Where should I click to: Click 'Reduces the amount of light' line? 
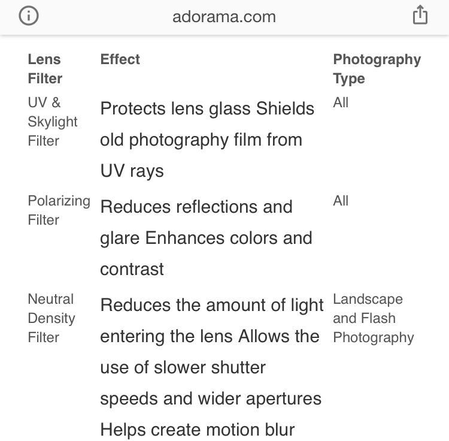click(x=212, y=305)
